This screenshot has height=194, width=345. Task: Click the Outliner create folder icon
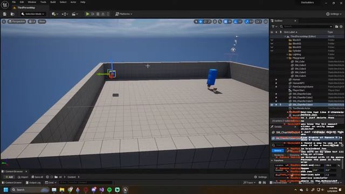[336, 26]
